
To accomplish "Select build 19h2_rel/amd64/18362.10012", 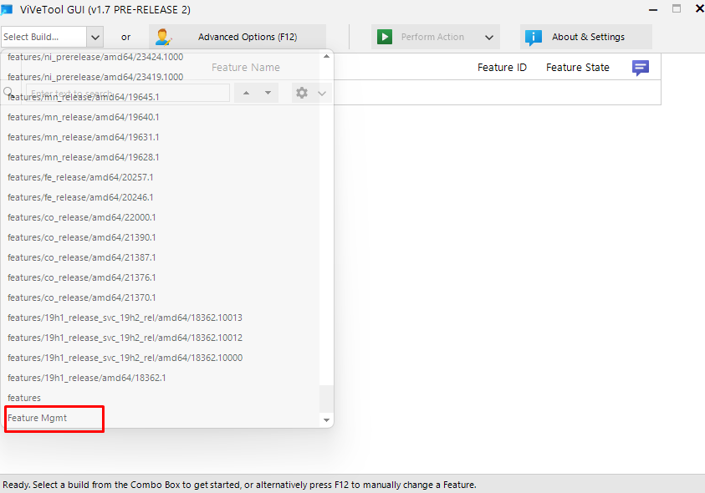I will (x=125, y=338).
